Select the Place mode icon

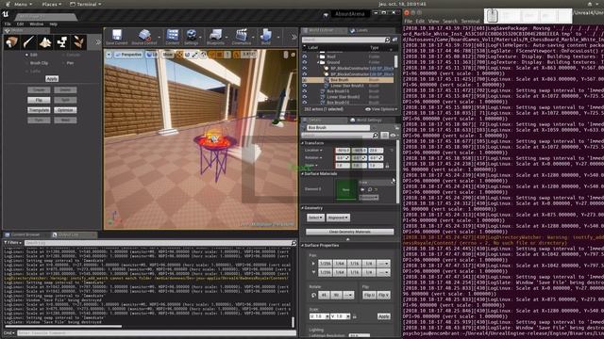click(x=11, y=41)
